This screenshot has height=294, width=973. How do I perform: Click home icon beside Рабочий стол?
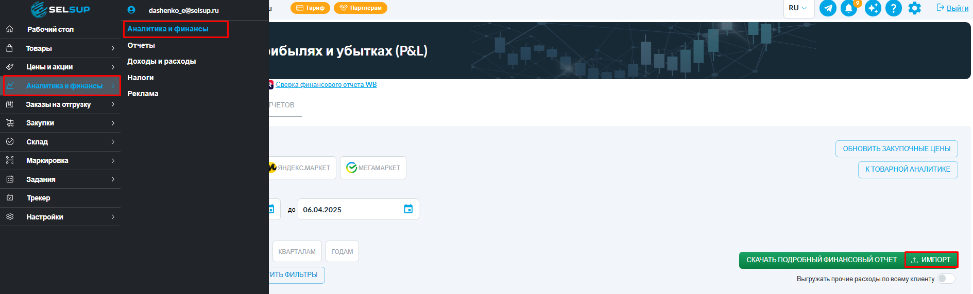point(10,29)
